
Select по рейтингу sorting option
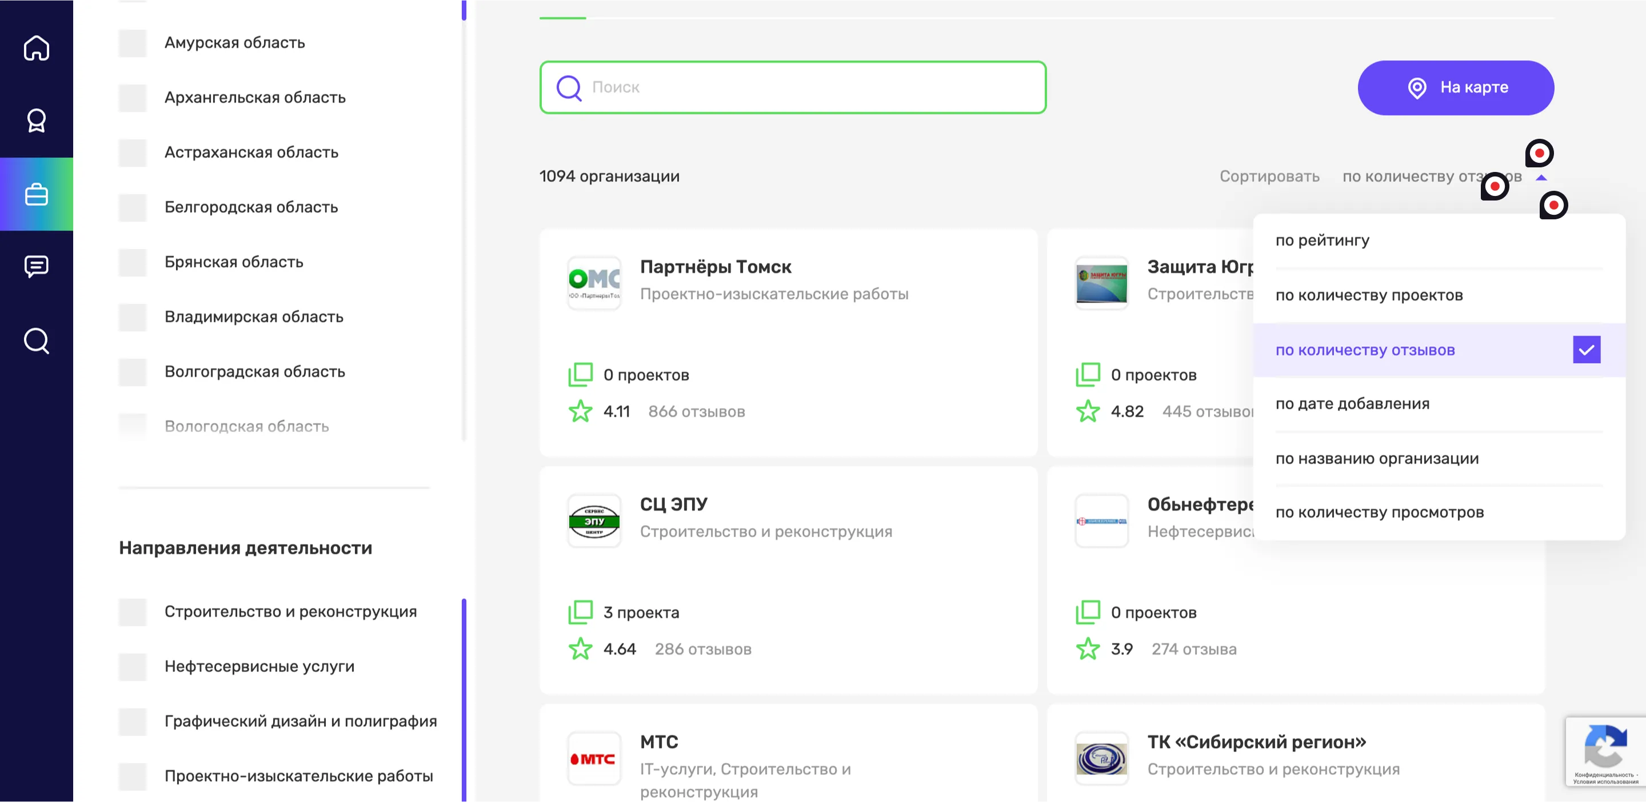click(1323, 239)
